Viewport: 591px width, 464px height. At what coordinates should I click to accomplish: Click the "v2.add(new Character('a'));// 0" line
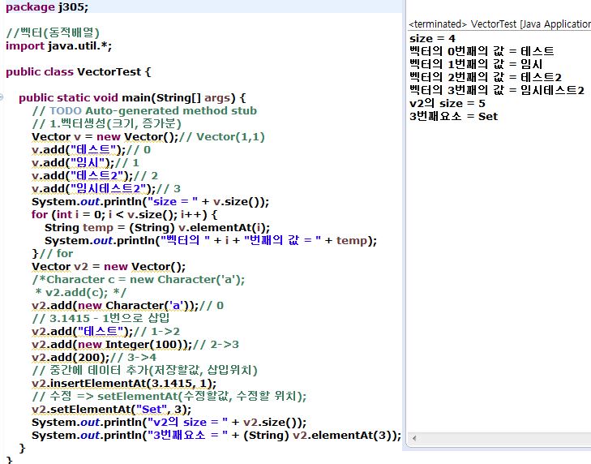(128, 306)
